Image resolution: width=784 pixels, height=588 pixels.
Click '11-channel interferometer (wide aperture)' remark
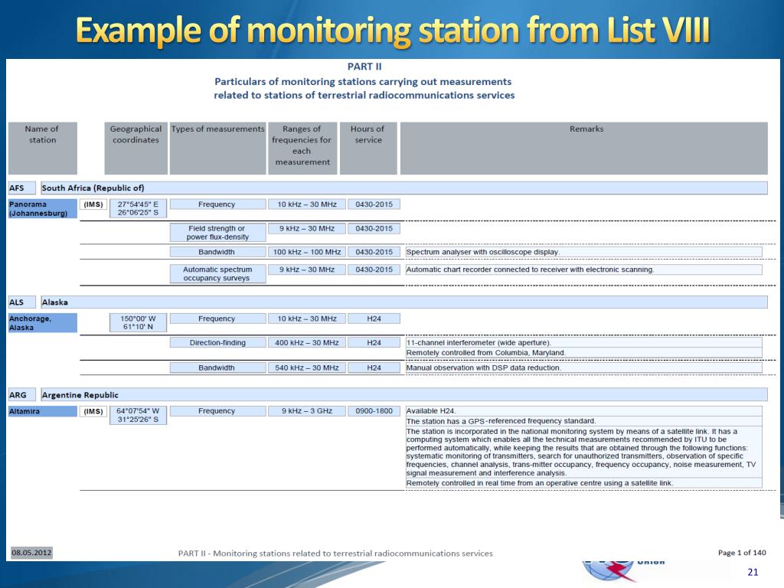pyautogui.click(x=583, y=342)
